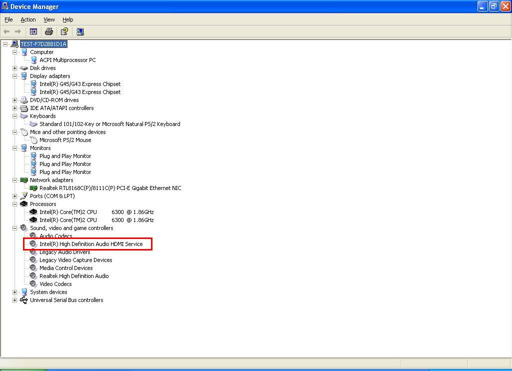Close the Device Manager window
This screenshot has height=371, width=512.
506,6
